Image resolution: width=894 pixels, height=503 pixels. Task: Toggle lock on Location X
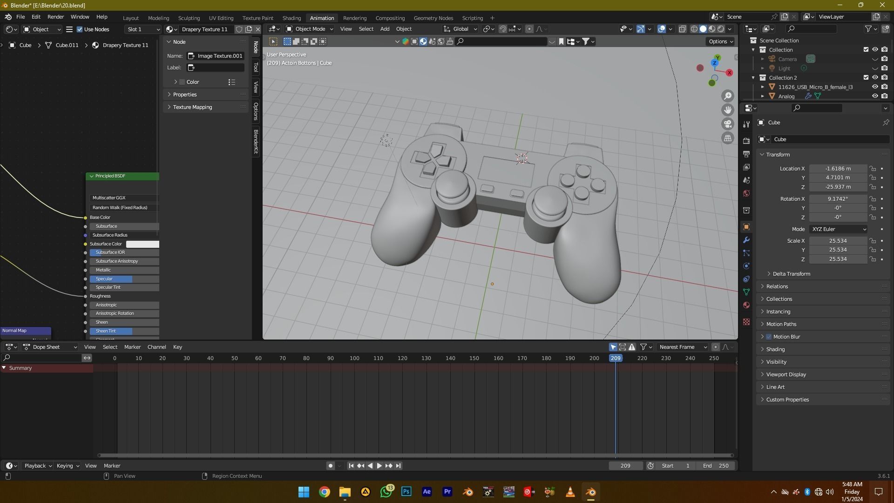click(x=873, y=169)
